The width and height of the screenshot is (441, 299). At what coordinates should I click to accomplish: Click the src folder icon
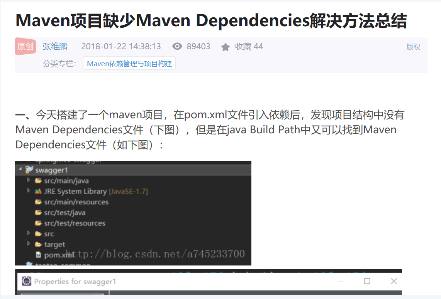click(38, 233)
